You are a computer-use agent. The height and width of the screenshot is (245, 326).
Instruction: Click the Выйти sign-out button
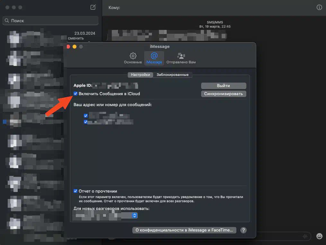(x=224, y=86)
